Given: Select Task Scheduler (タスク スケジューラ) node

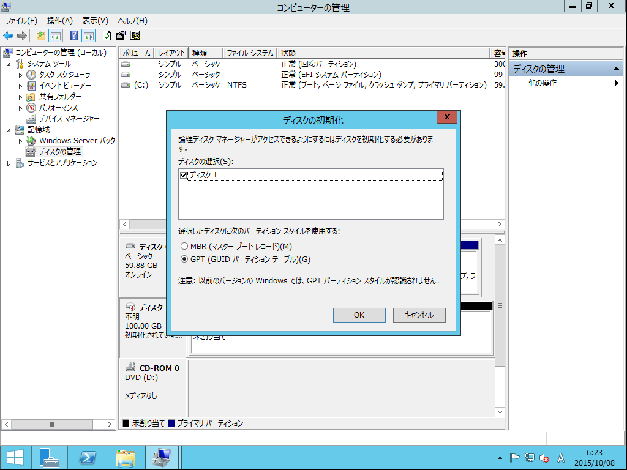Looking at the screenshot, I should click(64, 75).
